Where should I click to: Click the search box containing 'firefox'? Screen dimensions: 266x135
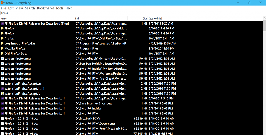[x=133, y=13]
